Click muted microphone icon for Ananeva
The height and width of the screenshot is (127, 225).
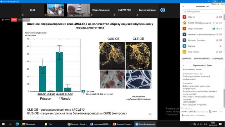221,46
